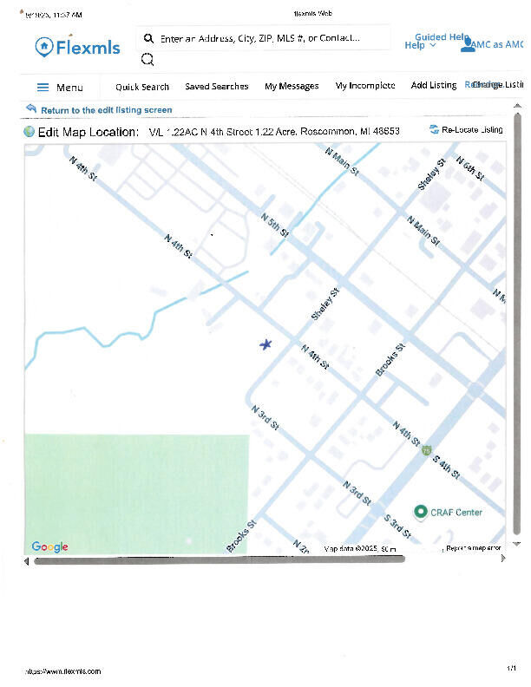
Task: Open Quick Search from the navigation bar
Action: [x=142, y=87]
